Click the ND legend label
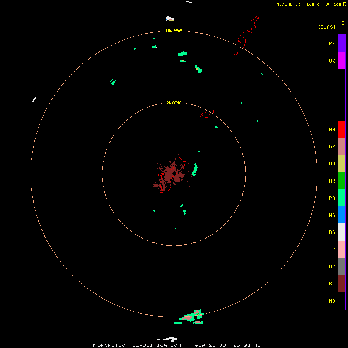Image resolution: width=348 pixels, height=348 pixels. click(332, 301)
